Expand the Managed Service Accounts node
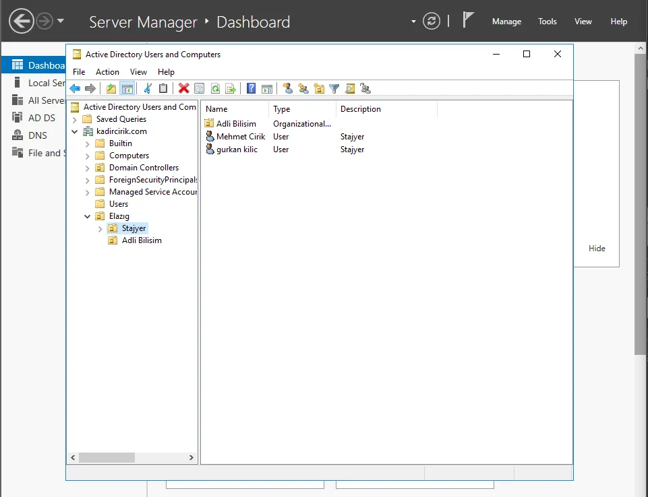The width and height of the screenshot is (648, 497). (x=87, y=193)
